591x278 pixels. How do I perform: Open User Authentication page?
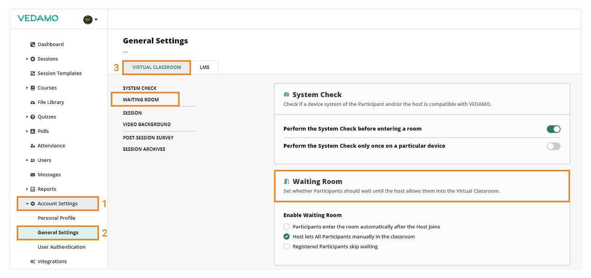click(x=62, y=247)
